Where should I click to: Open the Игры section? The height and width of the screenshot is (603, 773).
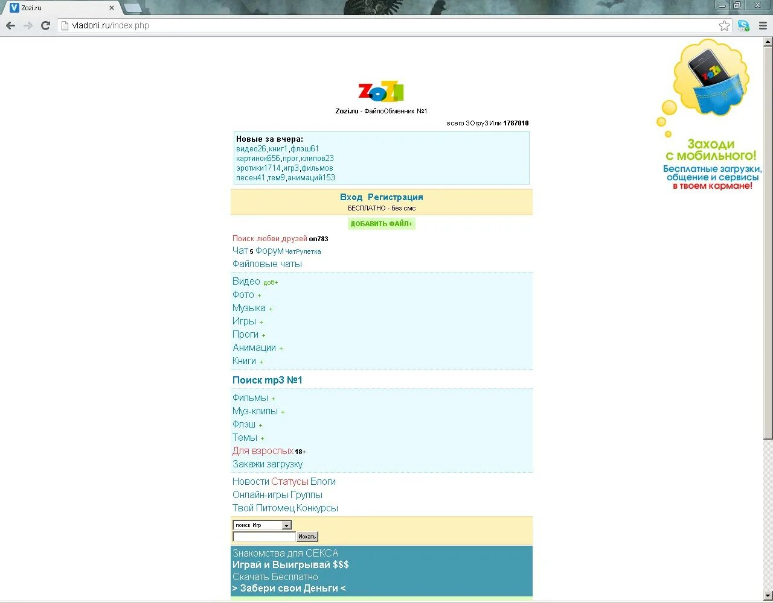tap(245, 321)
